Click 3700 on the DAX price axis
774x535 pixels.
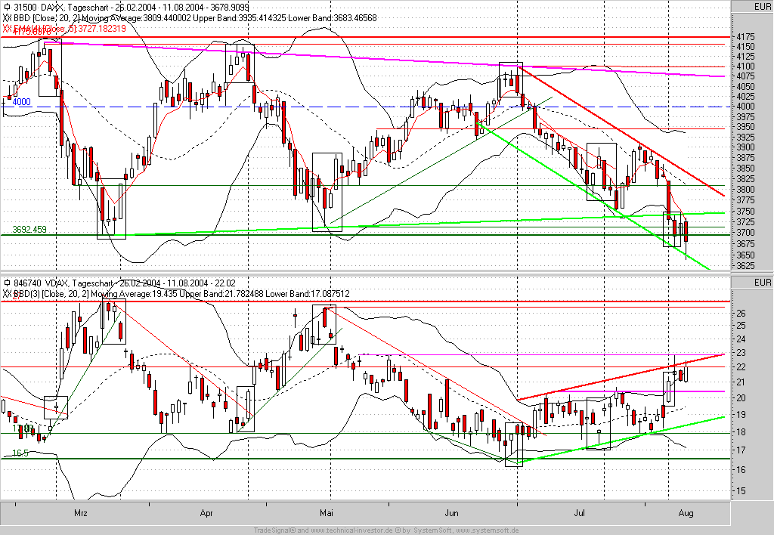coord(745,233)
